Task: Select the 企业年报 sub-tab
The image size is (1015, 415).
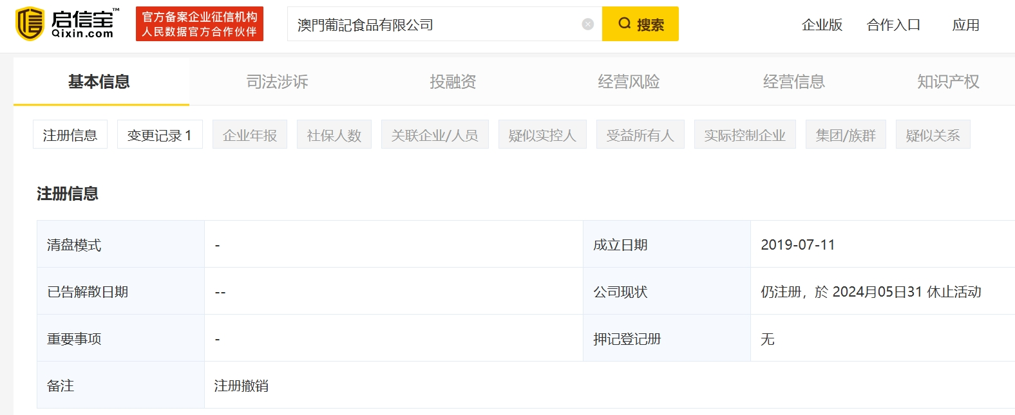Action: (250, 135)
